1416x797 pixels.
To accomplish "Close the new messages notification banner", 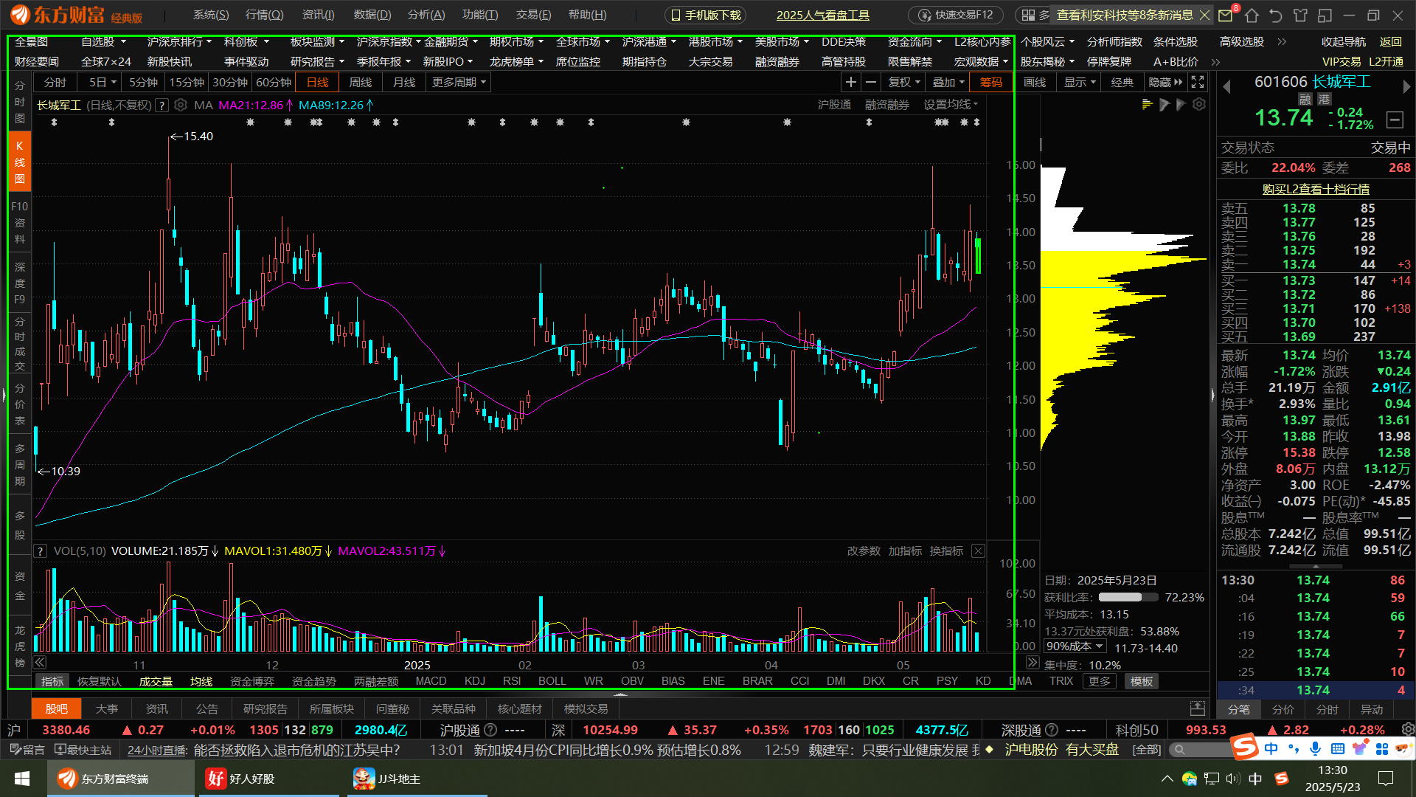I will pyautogui.click(x=1205, y=15).
